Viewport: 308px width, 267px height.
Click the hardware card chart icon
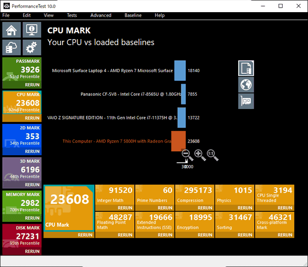click(x=246, y=101)
